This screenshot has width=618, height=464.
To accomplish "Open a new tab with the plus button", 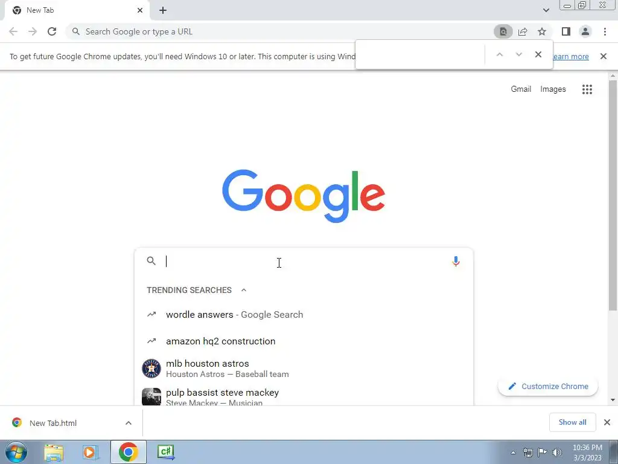I will pos(163,10).
